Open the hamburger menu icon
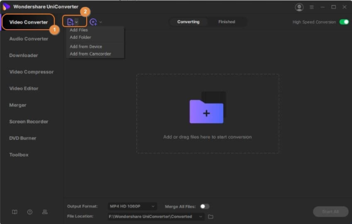 click(312, 7)
